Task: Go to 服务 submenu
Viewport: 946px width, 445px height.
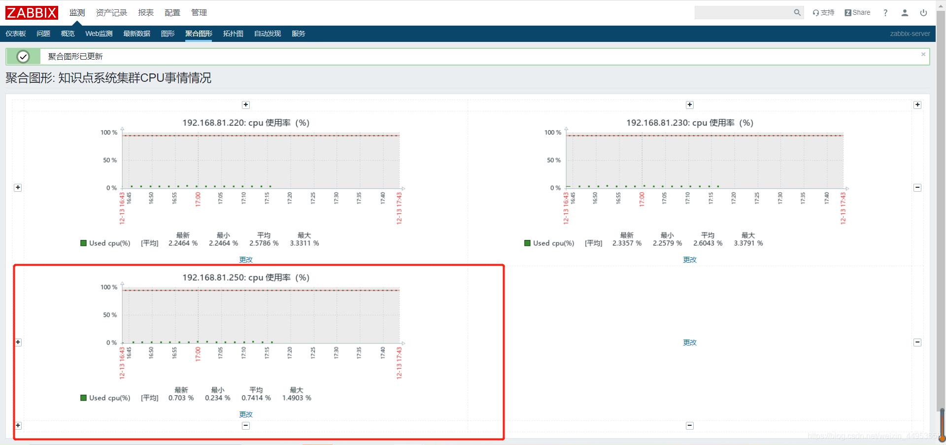Action: click(x=298, y=34)
